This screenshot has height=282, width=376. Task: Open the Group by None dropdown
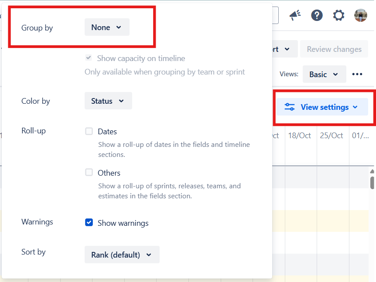(x=107, y=27)
